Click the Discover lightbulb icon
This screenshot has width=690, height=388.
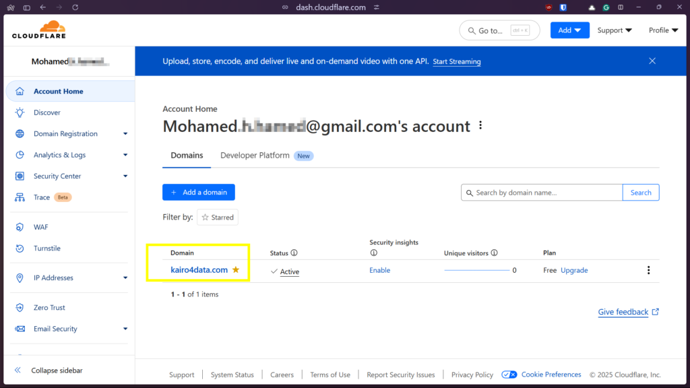point(20,112)
